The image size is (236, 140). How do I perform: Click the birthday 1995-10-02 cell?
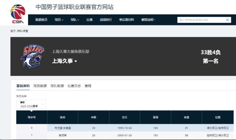[124, 128]
